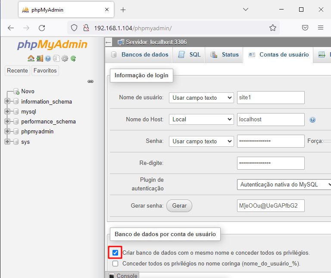
Task: Open the MySQL documentation copy icon
Action: click(56, 58)
